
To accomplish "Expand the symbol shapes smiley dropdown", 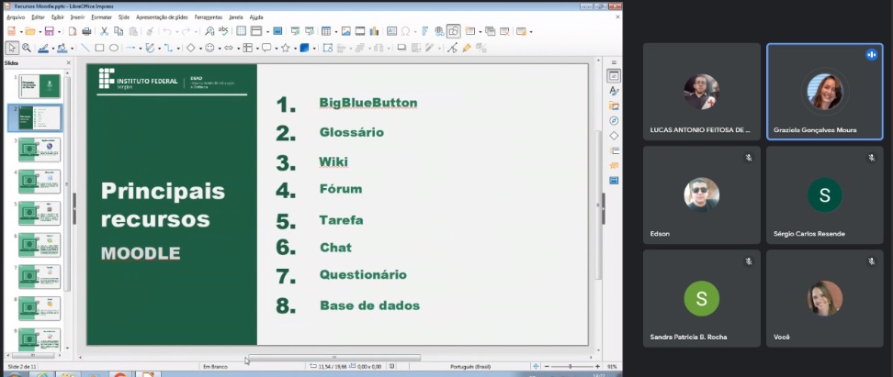I will (x=220, y=48).
